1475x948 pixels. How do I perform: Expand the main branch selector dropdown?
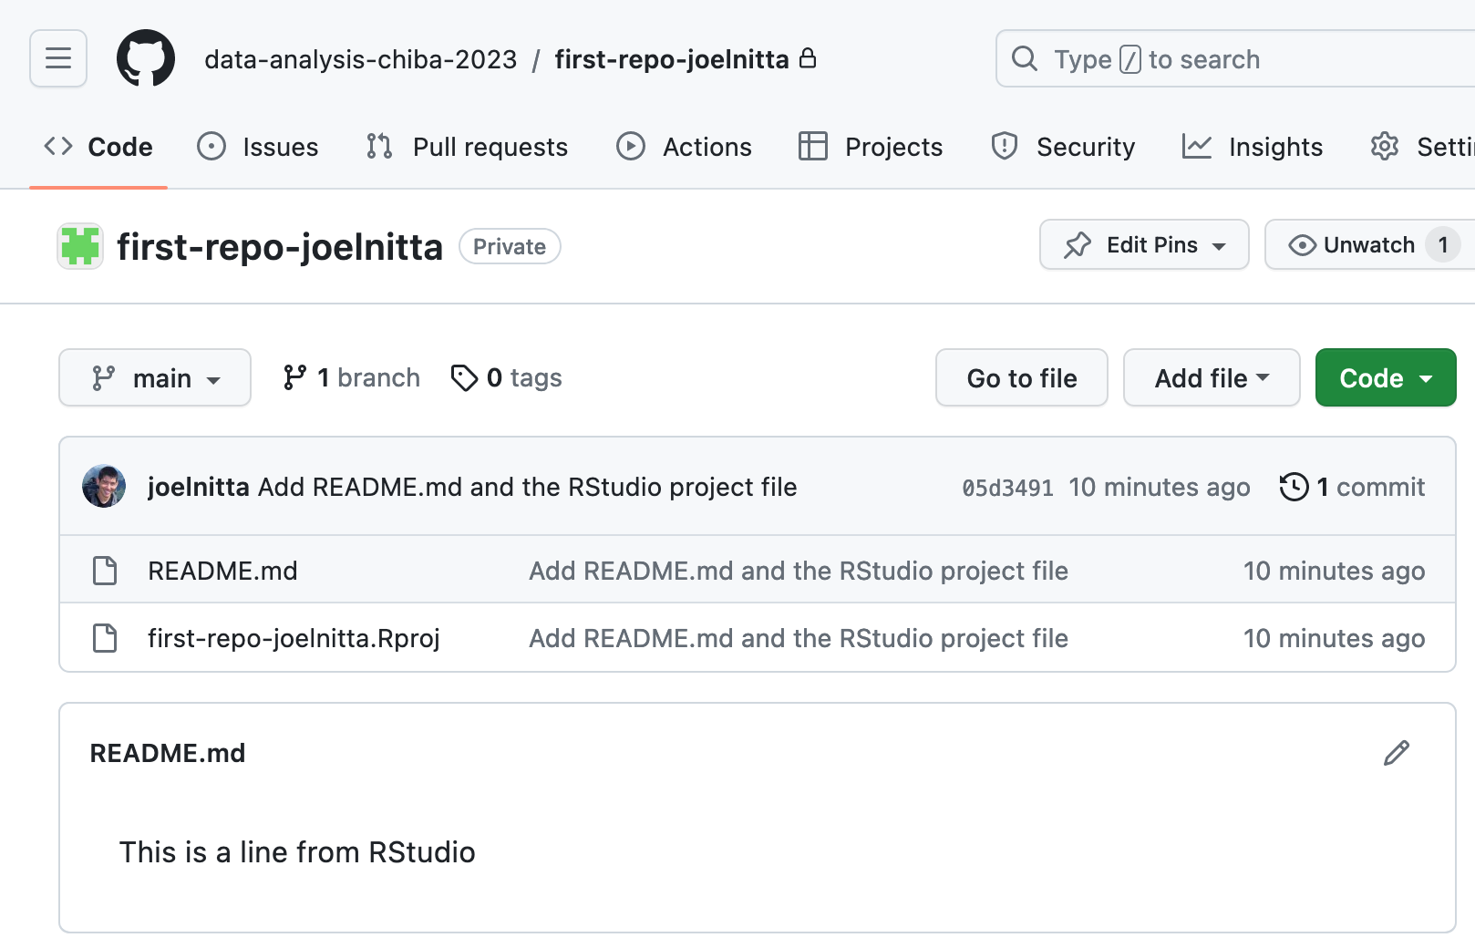(x=155, y=377)
